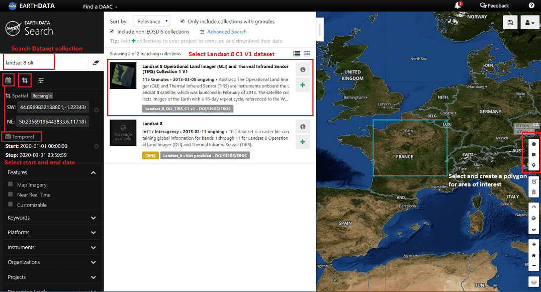Screen dimensions: 541x292
Task: Open the Feedback link
Action: point(494,6)
